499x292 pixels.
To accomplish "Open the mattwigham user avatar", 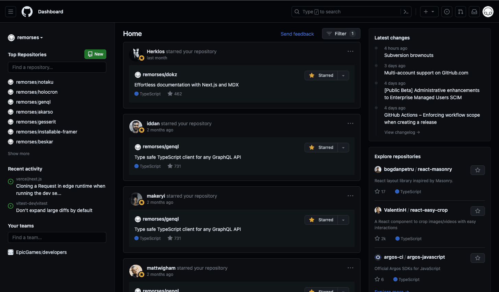I will [136, 271].
